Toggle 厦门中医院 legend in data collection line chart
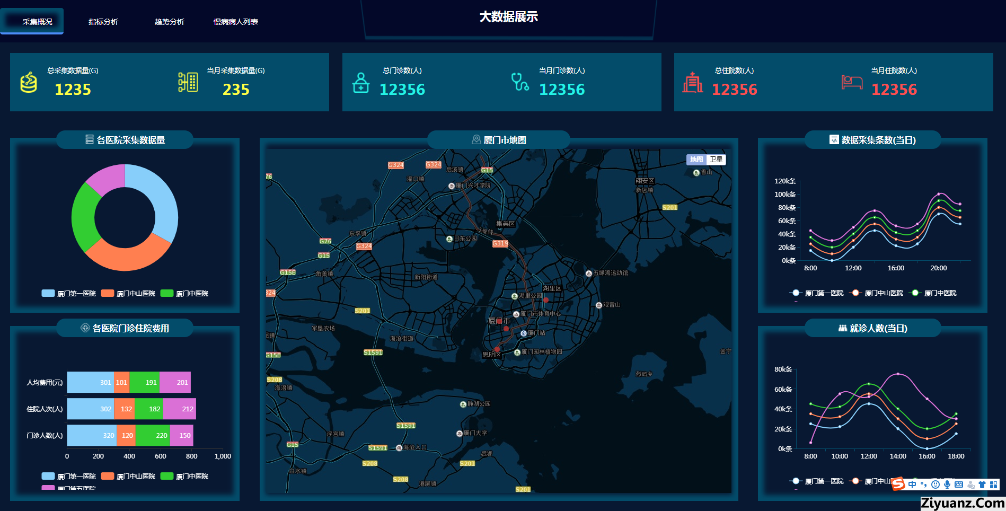Screen dimensions: 1006x511 [x=933, y=293]
